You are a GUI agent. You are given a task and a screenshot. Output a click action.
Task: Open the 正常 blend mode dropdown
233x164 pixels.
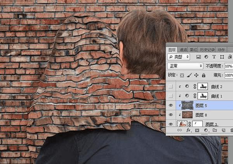click(185, 66)
